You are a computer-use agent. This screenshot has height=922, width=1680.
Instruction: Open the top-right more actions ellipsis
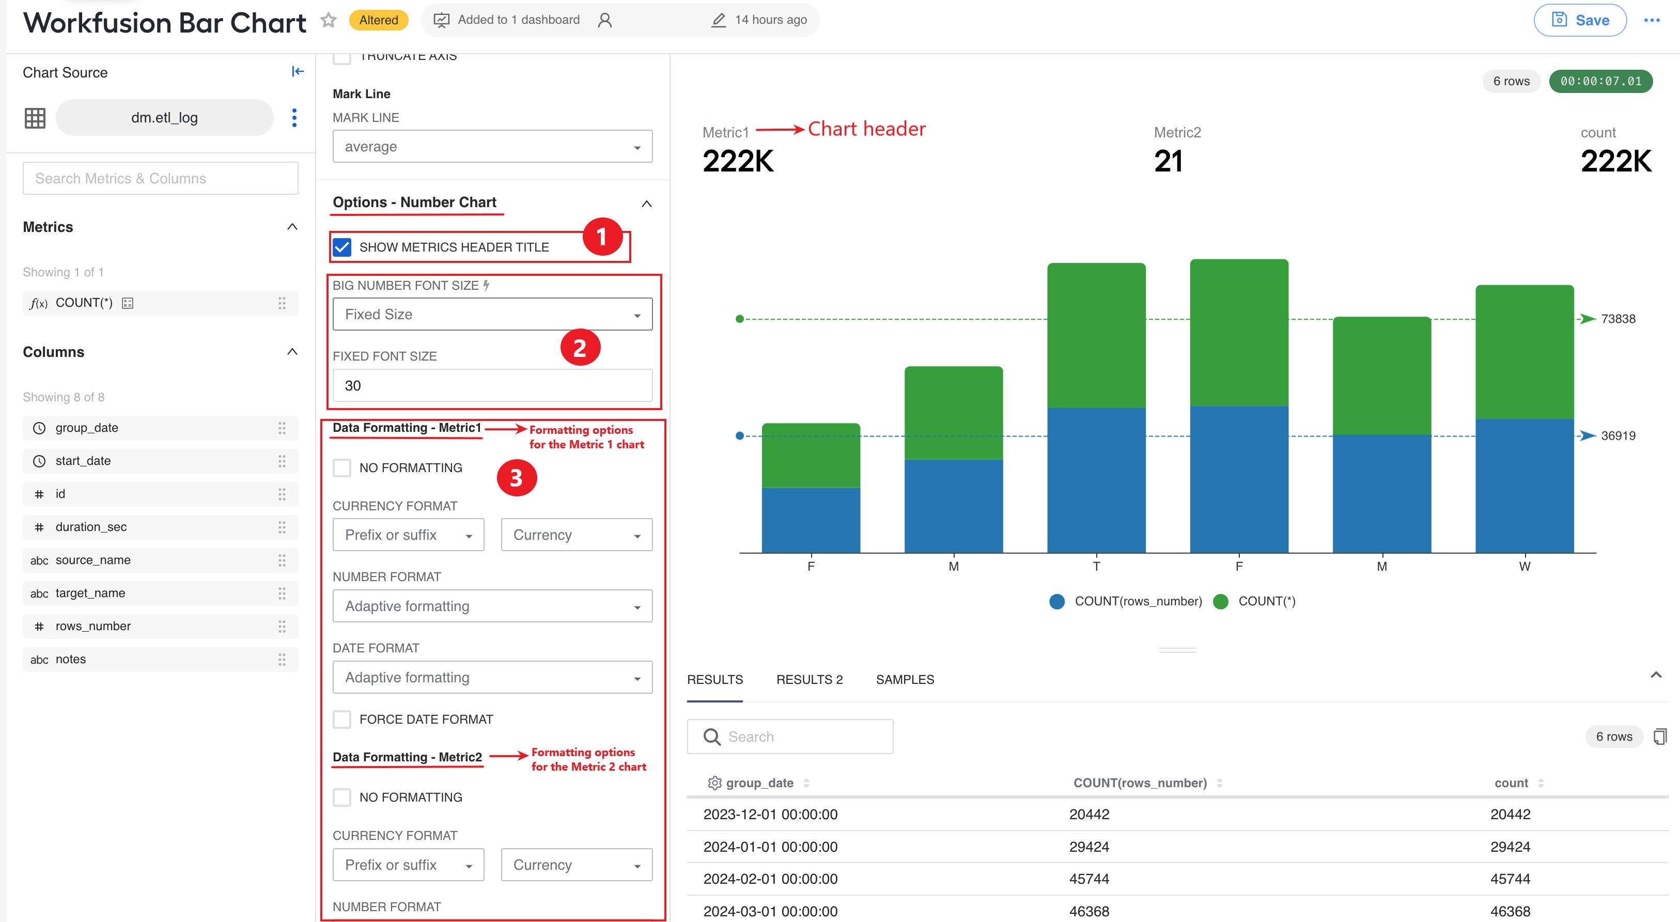click(1651, 20)
